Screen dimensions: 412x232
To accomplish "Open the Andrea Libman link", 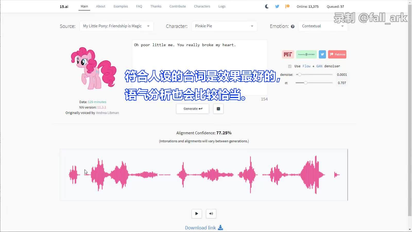I will tap(107, 113).
